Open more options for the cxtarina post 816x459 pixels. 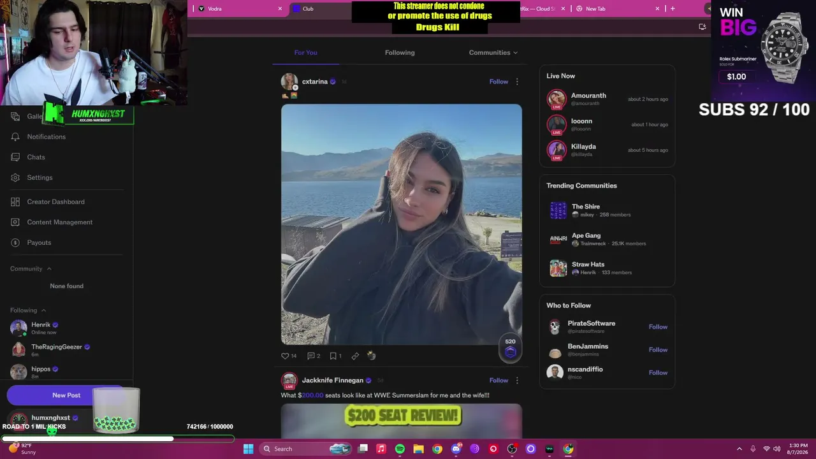pos(517,82)
